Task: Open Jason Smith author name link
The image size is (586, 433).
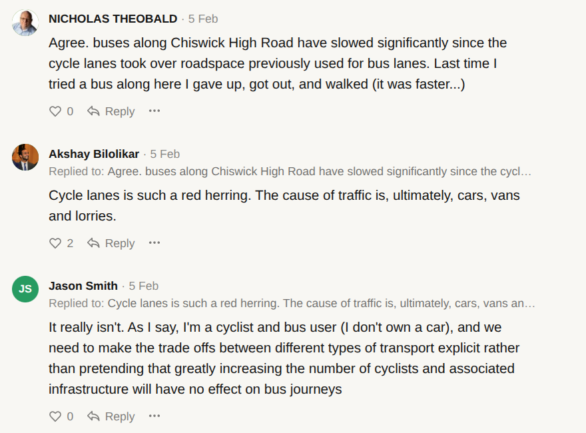Action: click(x=83, y=286)
